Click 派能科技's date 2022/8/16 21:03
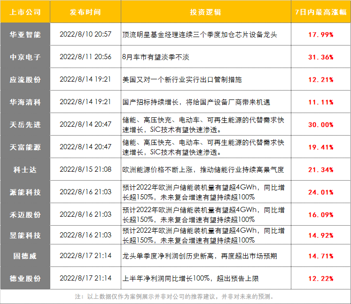 [86, 192]
